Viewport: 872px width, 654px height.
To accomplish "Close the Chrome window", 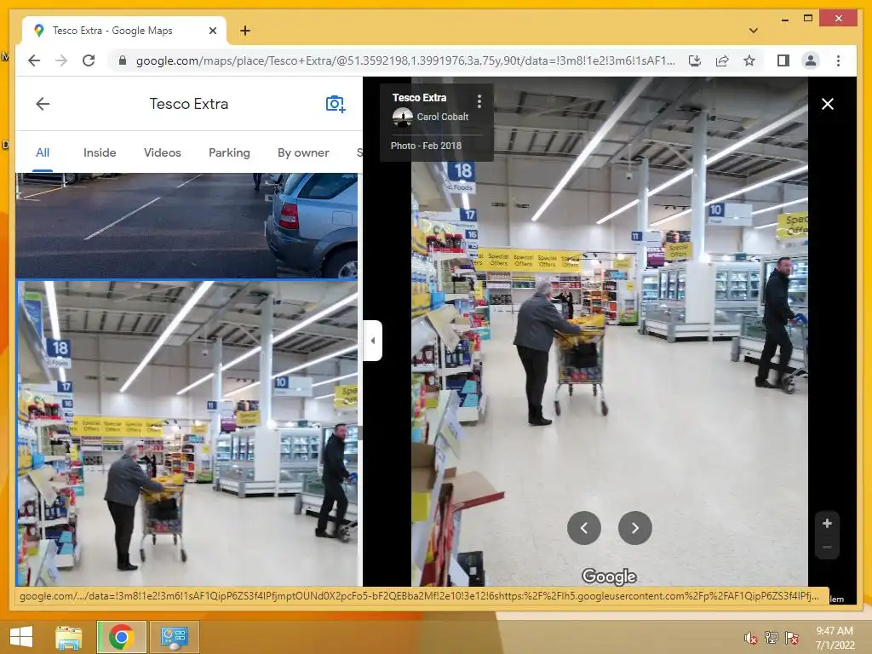I will (839, 19).
